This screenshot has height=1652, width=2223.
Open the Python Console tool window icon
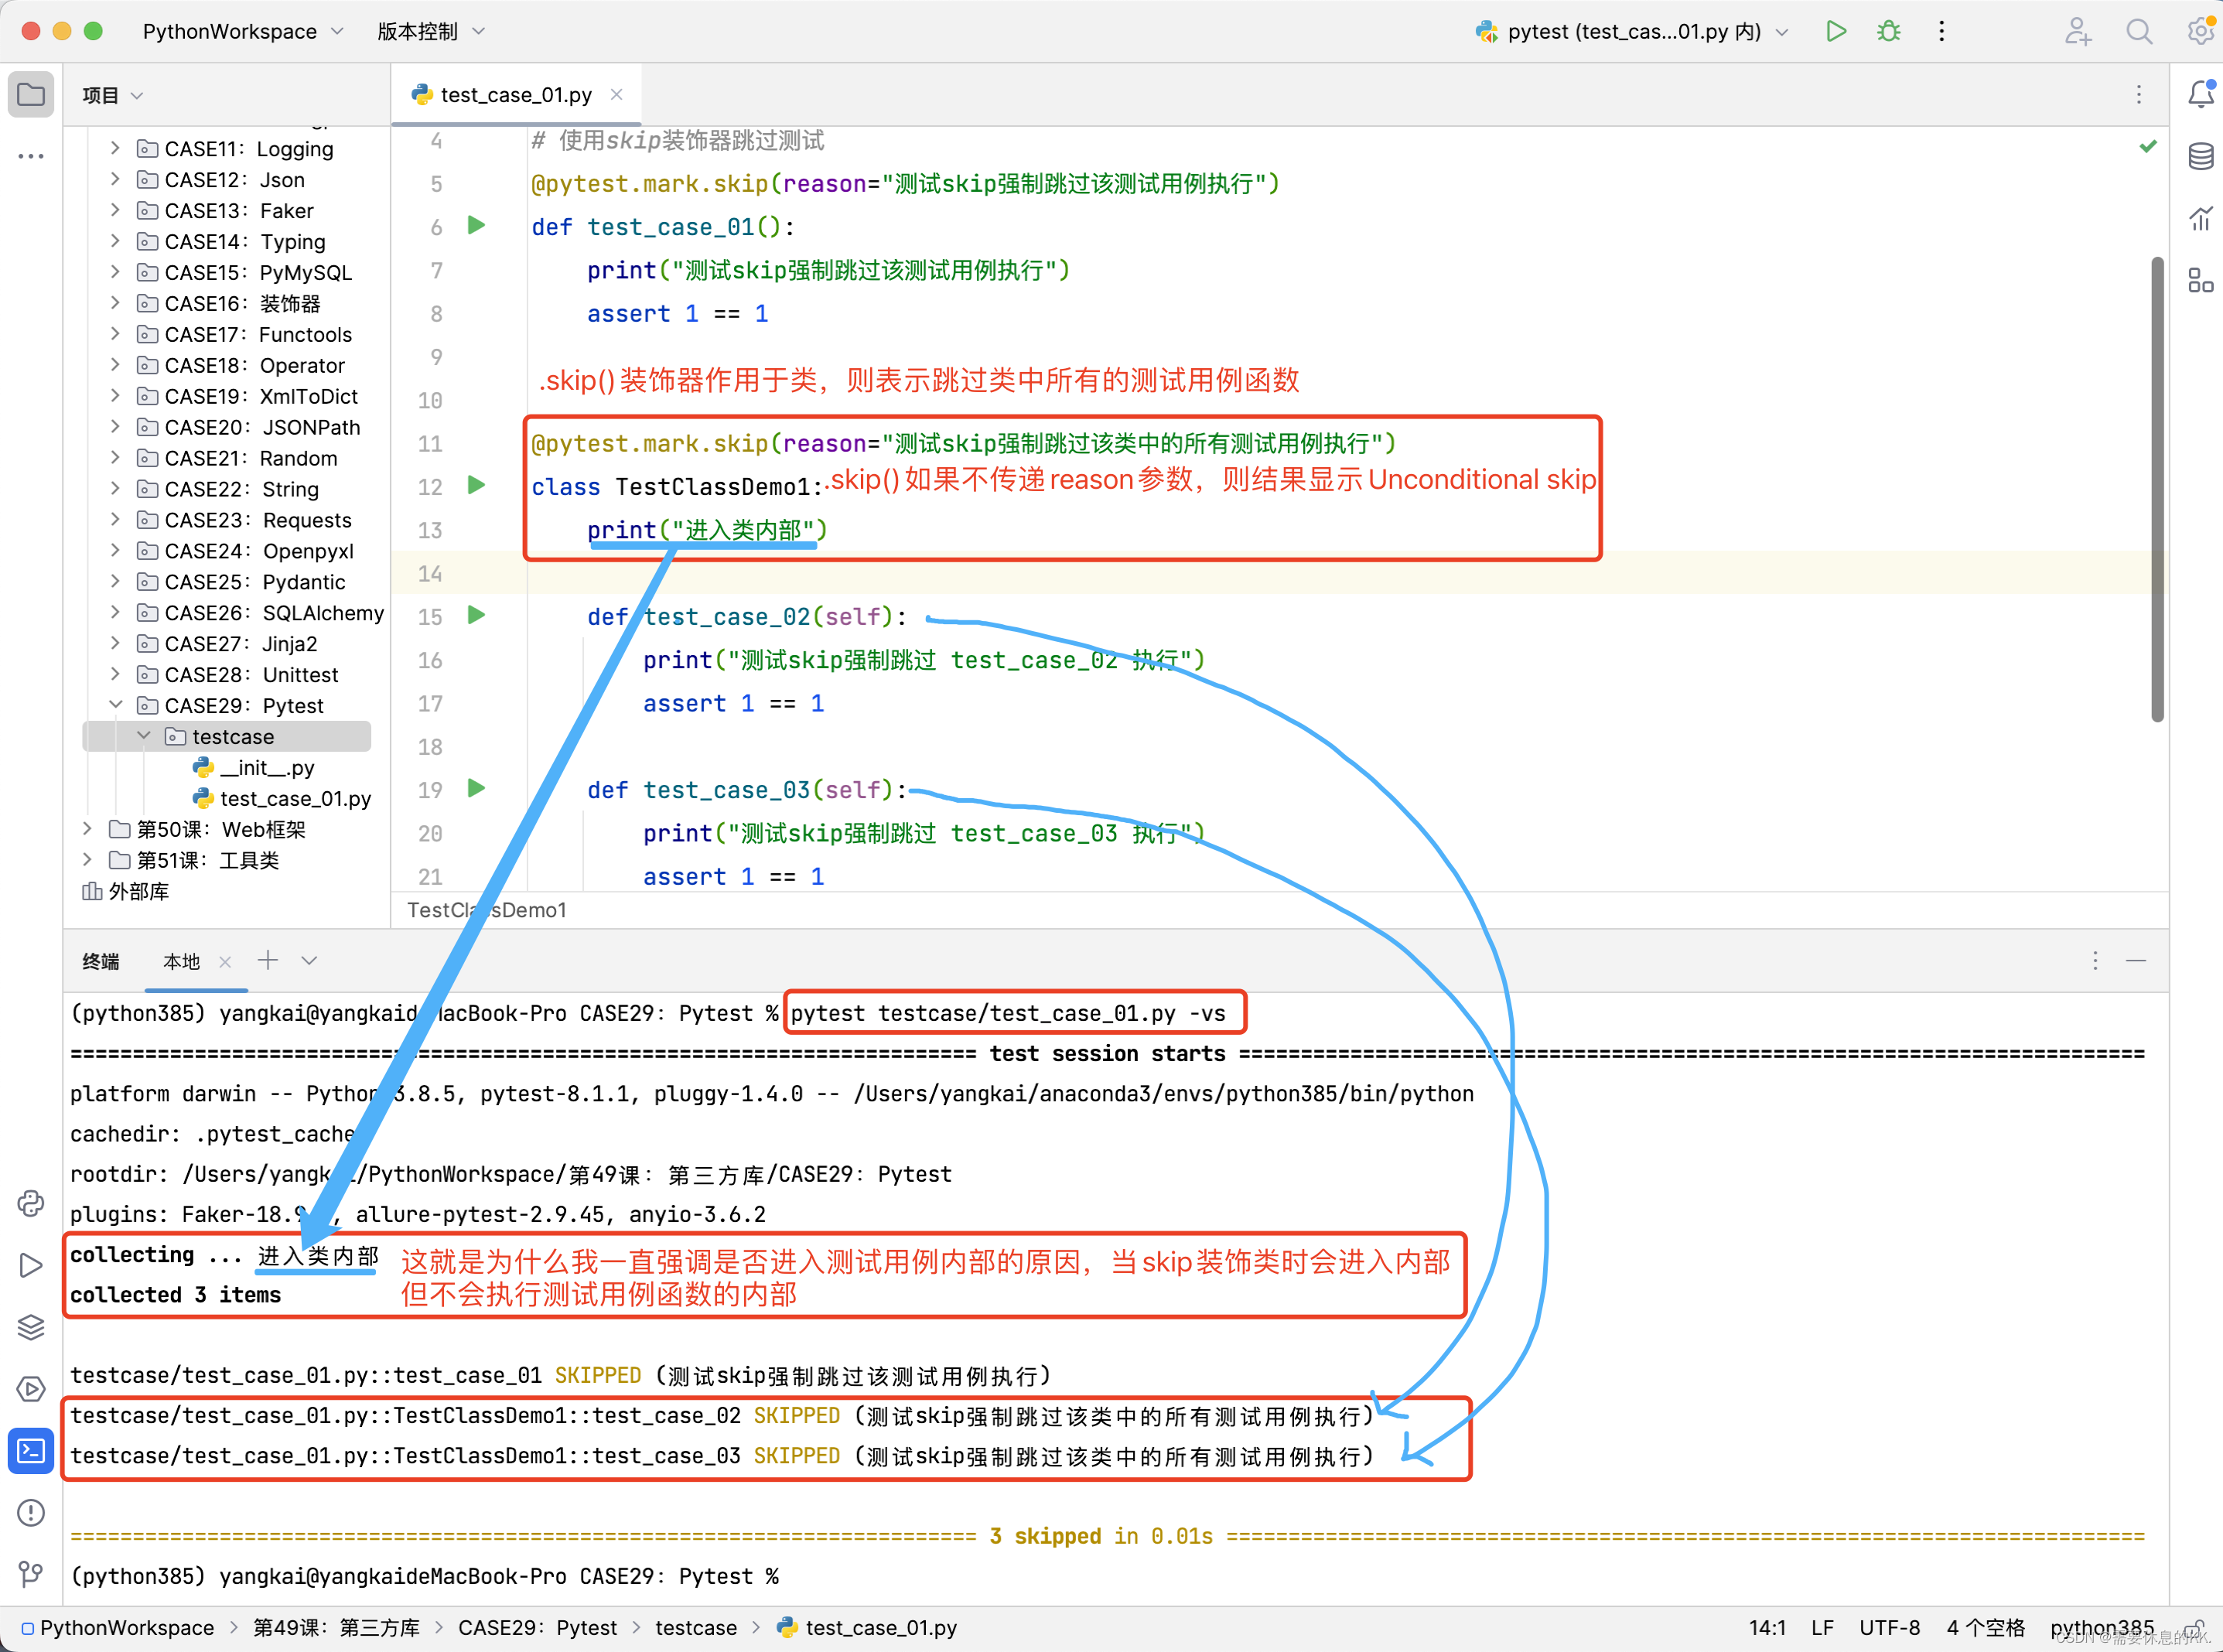pyautogui.click(x=31, y=1203)
